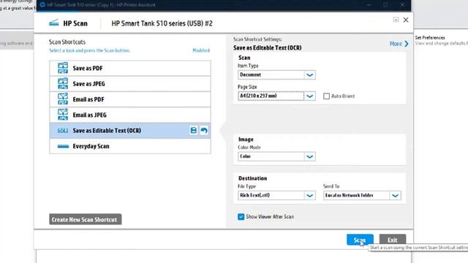
Task: Choose the Email as JPEG shortcut
Action: pyautogui.click(x=130, y=115)
